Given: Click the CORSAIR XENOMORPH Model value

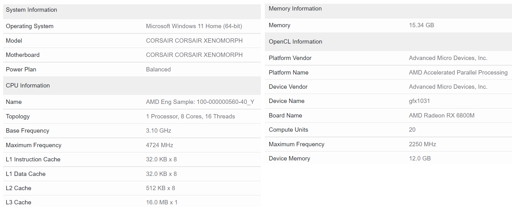Looking at the screenshot, I should (194, 40).
